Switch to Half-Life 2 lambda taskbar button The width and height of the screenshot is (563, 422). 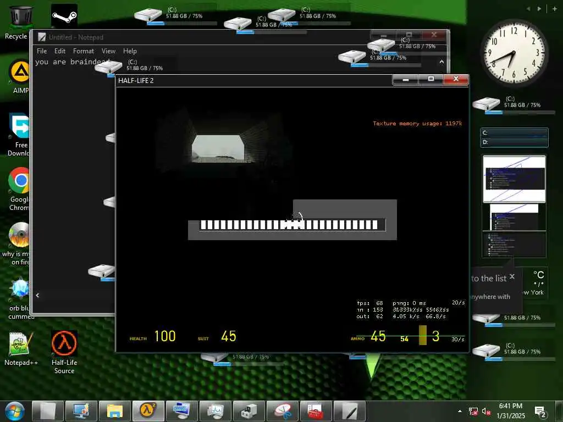pos(148,411)
